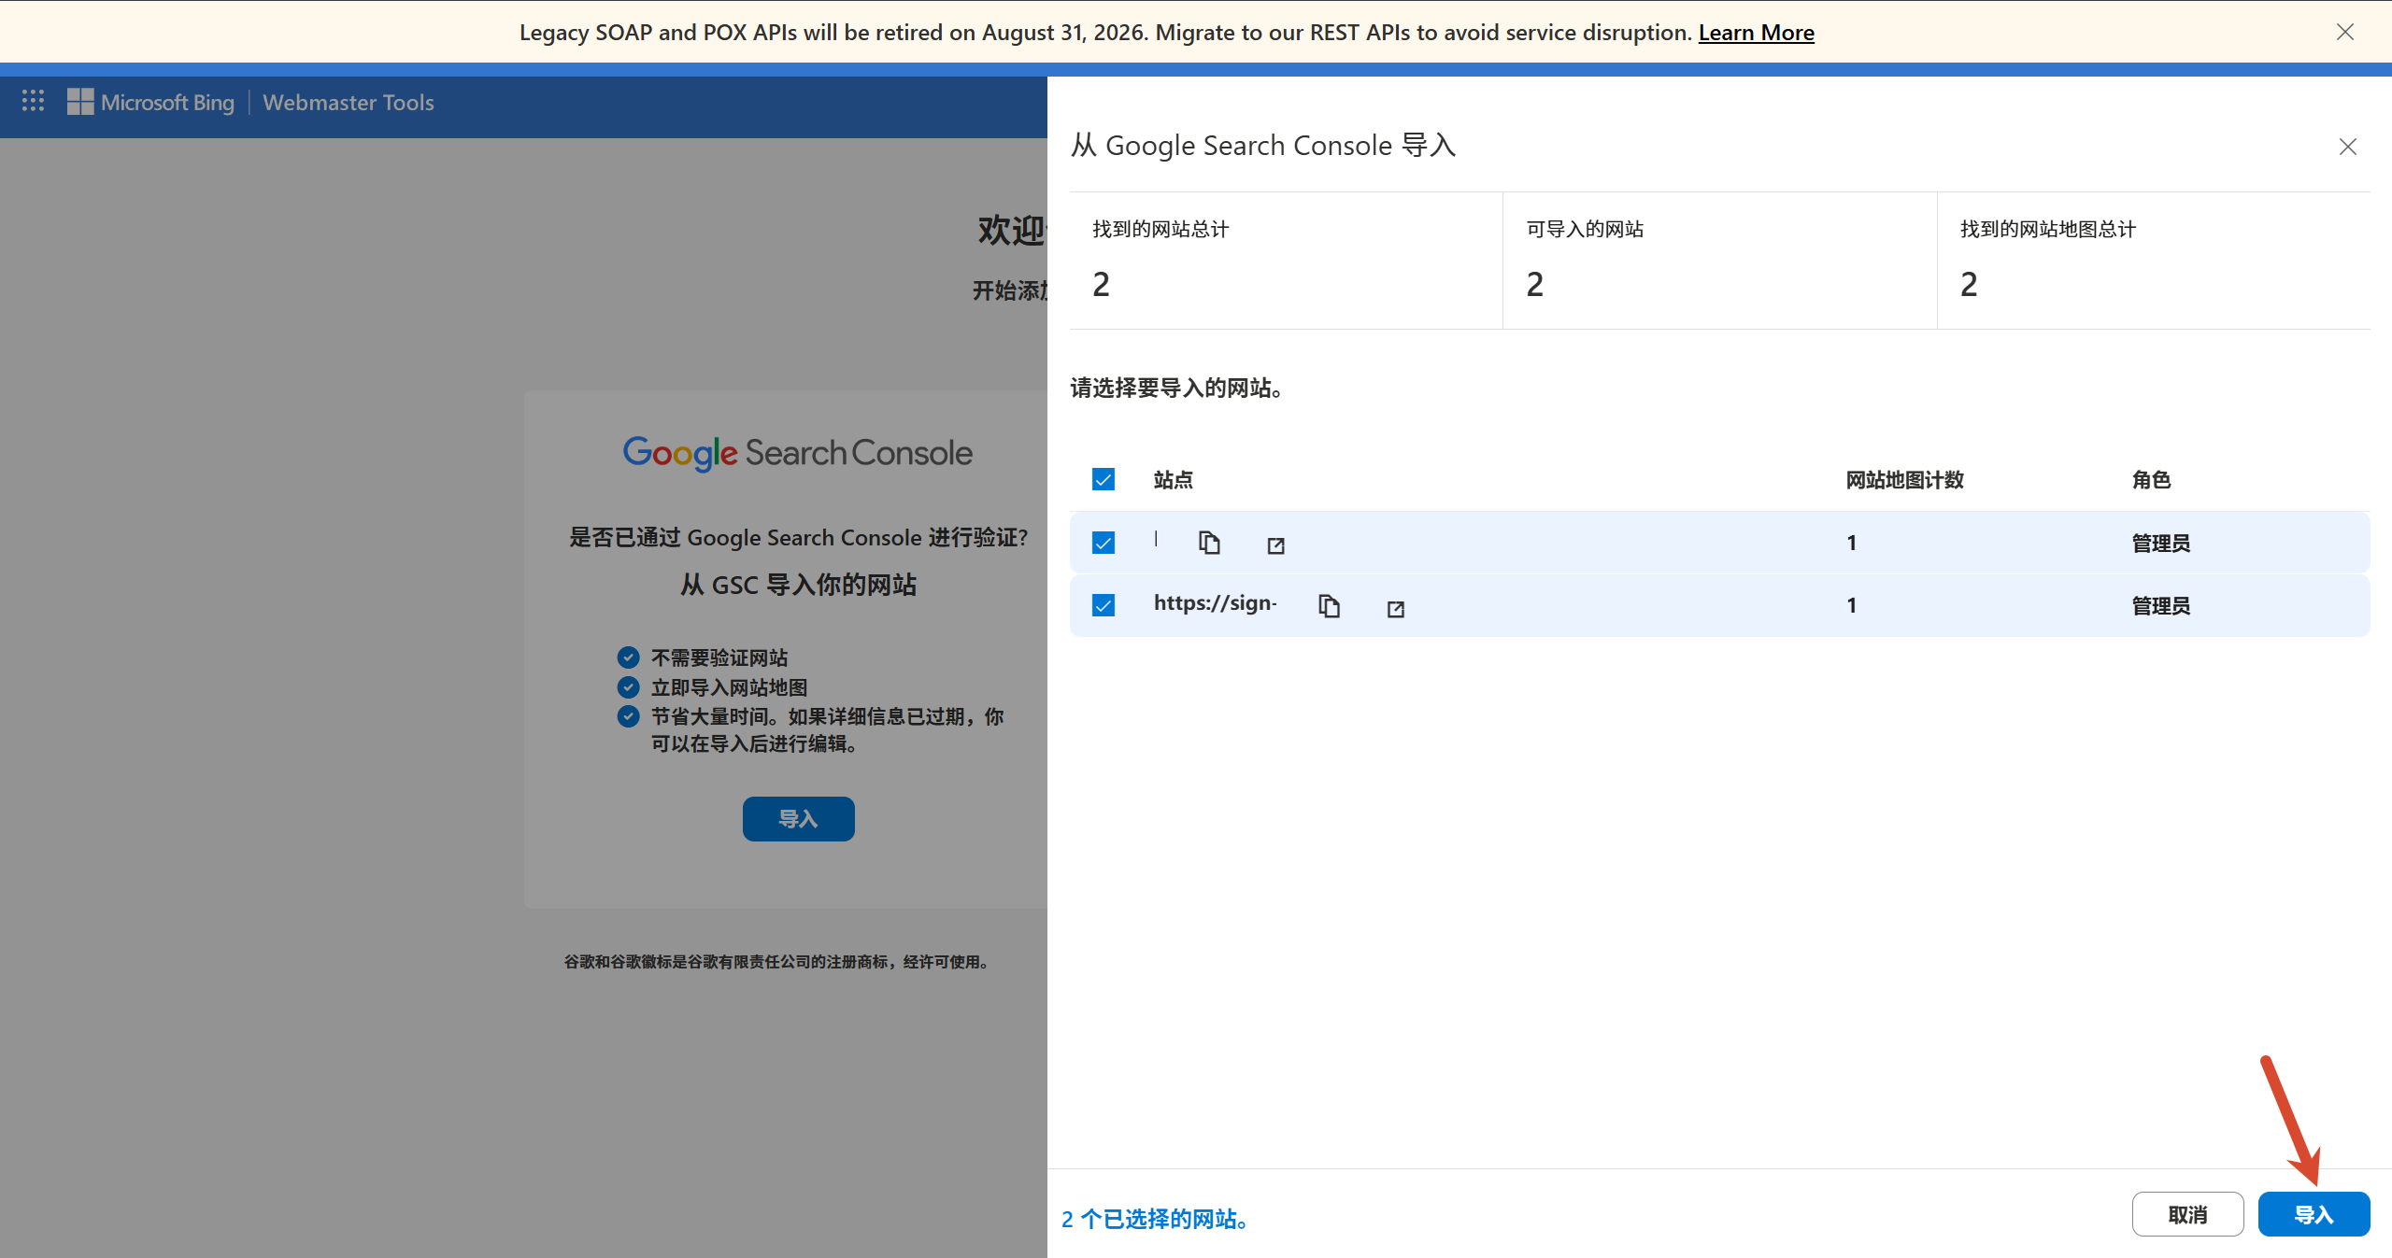Click the https://sign- site URL
Image resolution: width=2392 pixels, height=1258 pixels.
pos(1215,603)
